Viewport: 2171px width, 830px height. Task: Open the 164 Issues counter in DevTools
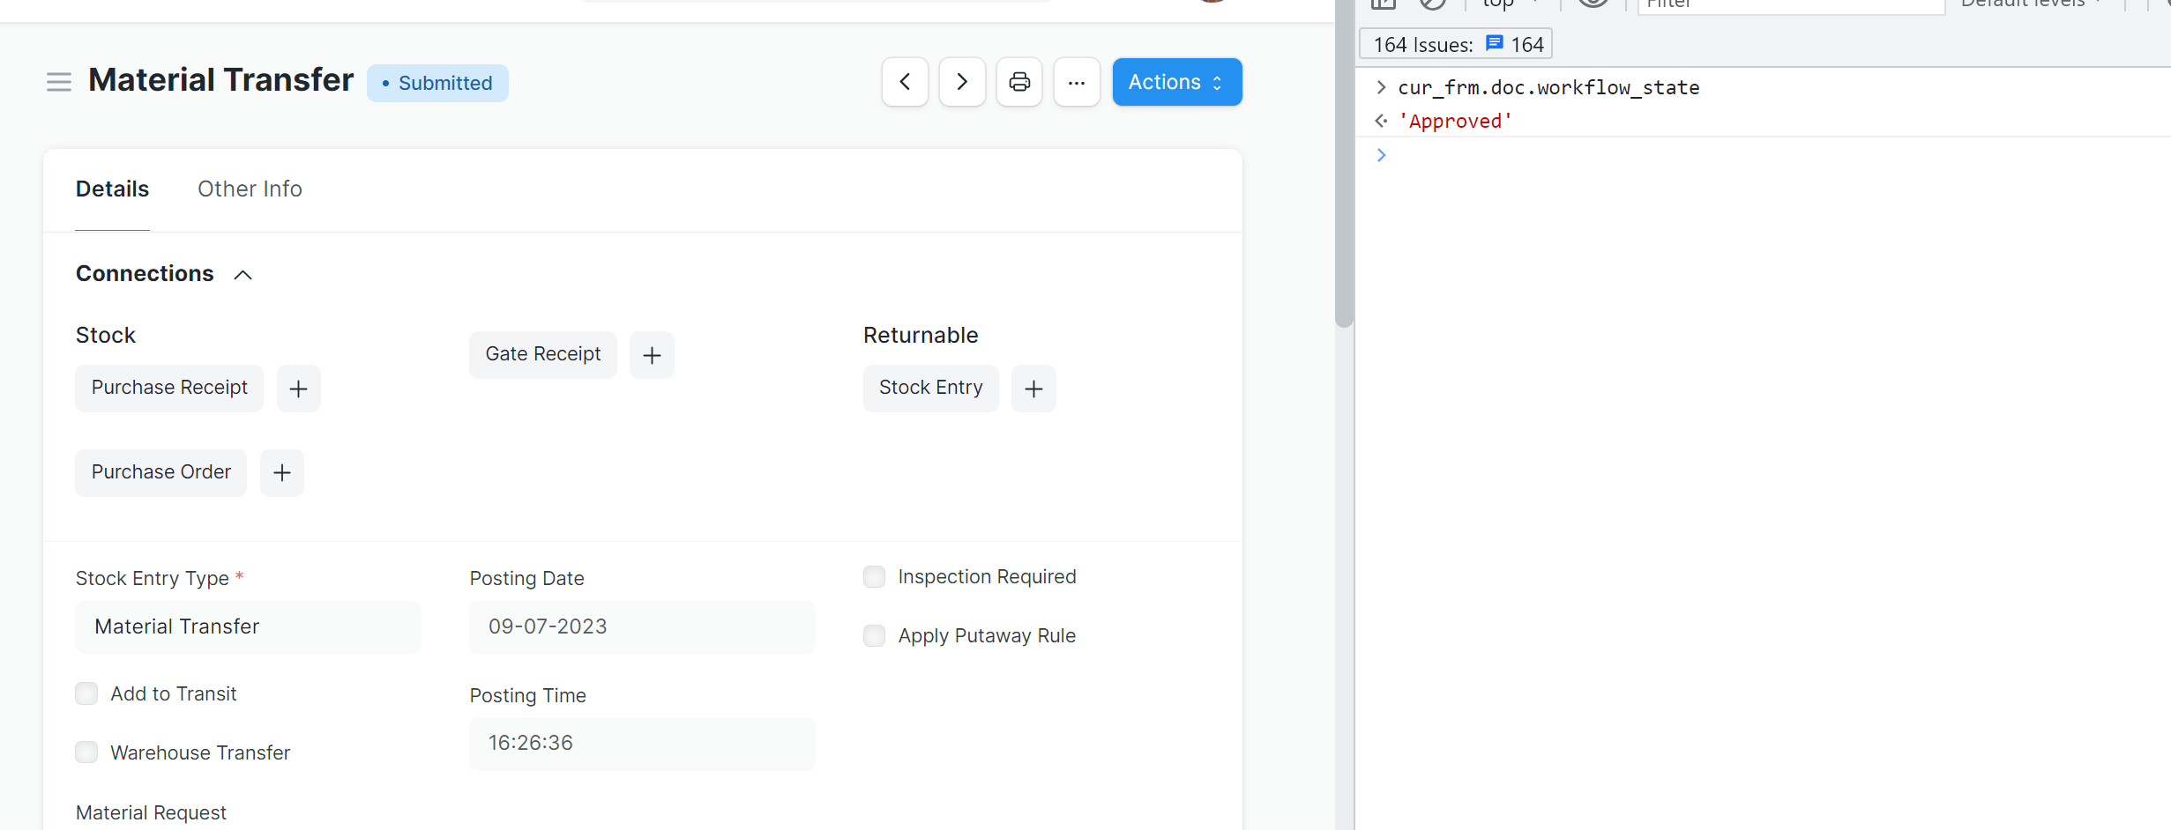(1455, 43)
